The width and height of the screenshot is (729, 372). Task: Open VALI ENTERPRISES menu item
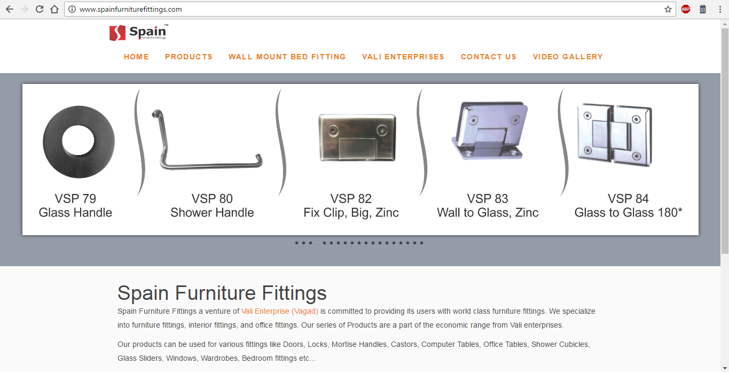[x=403, y=57]
